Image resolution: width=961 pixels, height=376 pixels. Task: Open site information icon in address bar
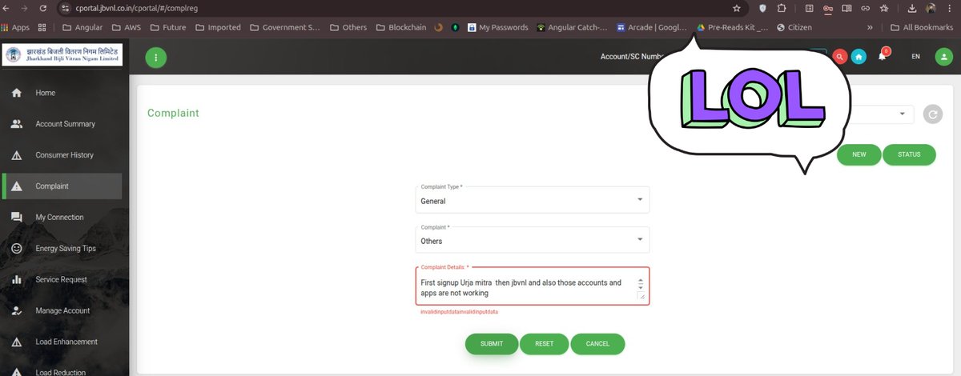(x=66, y=8)
